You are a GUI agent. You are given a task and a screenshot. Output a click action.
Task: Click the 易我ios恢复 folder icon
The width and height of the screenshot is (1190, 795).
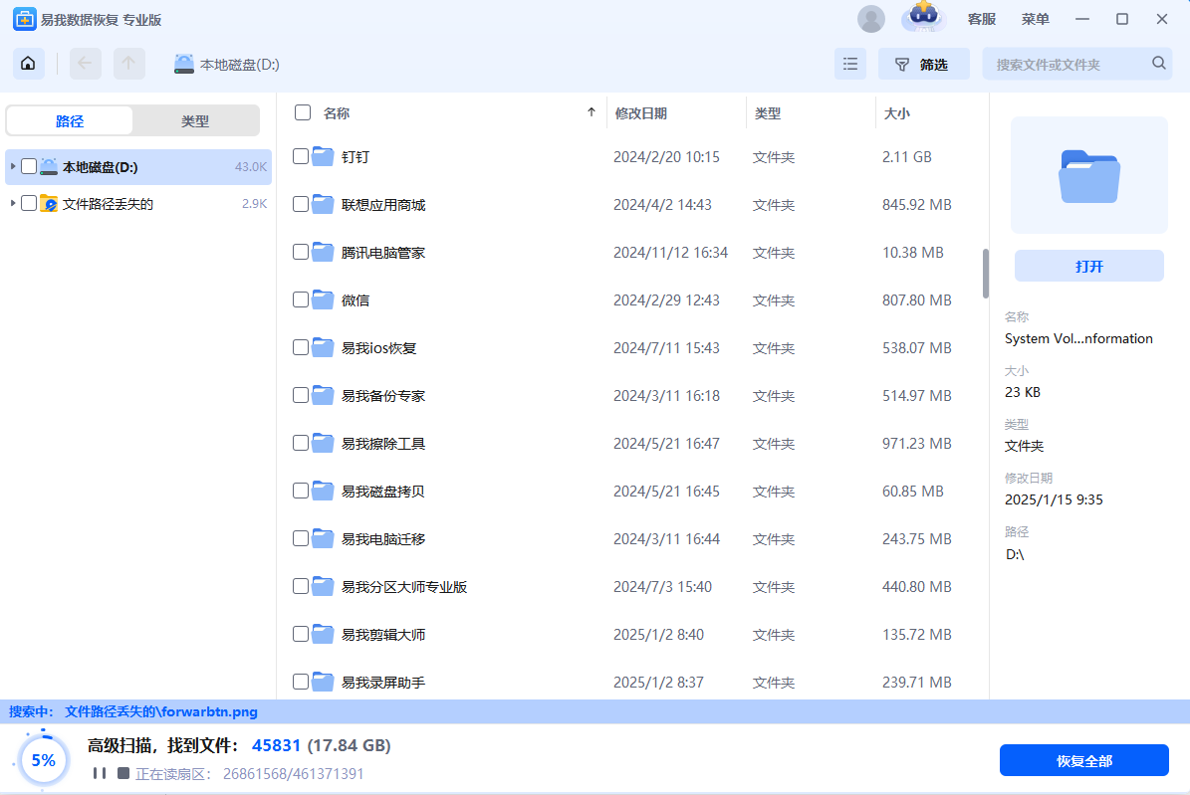324,347
